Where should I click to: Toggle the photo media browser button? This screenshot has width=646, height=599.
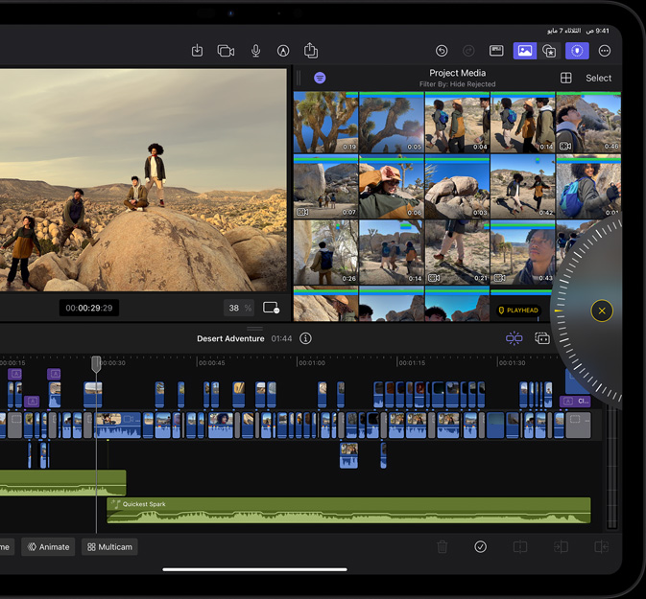click(524, 51)
